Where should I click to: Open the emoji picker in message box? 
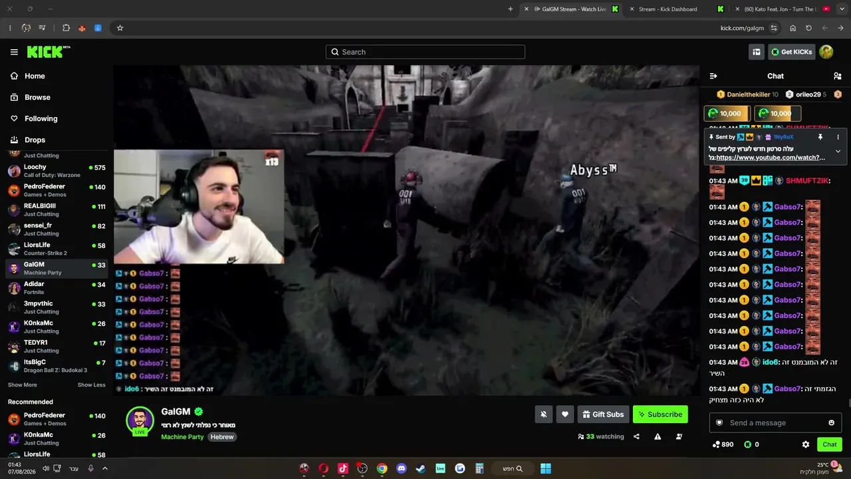click(x=831, y=423)
